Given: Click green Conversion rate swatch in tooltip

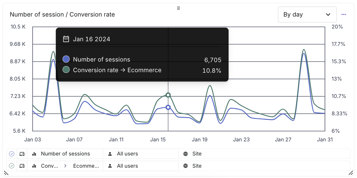Looking at the screenshot, I should (66, 70).
